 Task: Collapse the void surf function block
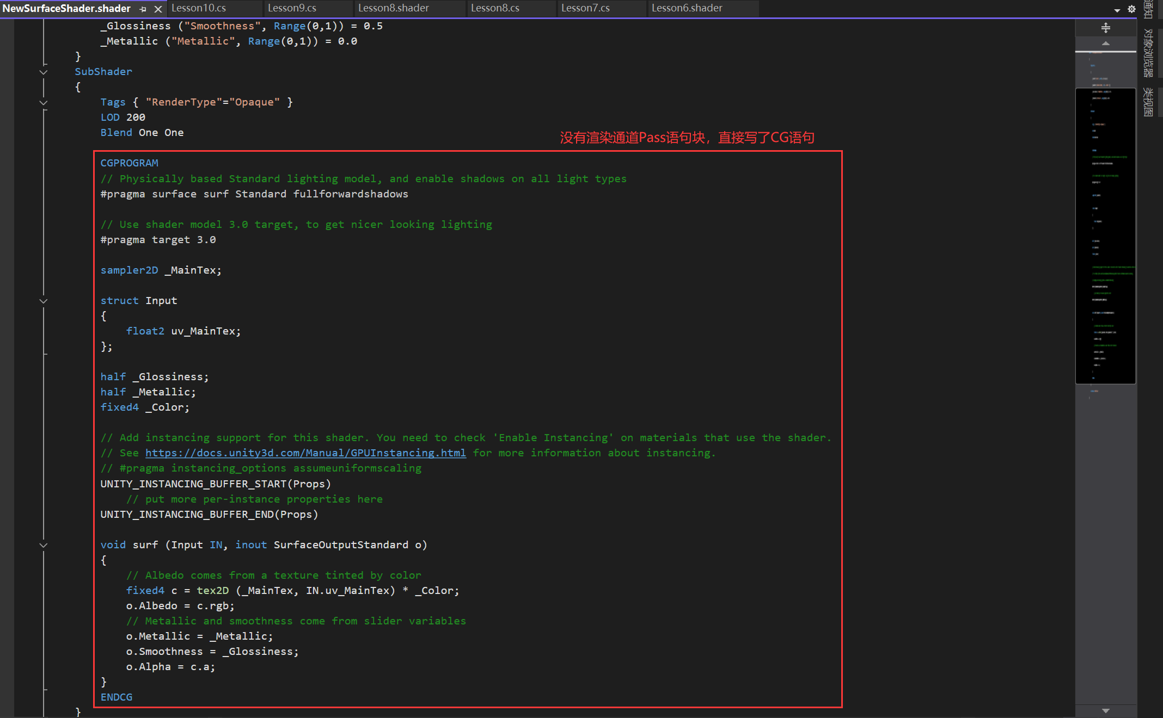pyautogui.click(x=44, y=545)
